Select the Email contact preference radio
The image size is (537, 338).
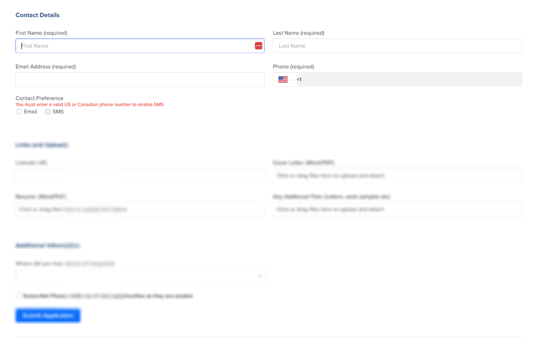click(19, 112)
